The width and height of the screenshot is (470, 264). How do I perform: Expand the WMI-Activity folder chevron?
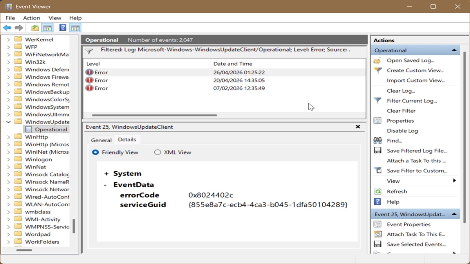(x=9, y=219)
